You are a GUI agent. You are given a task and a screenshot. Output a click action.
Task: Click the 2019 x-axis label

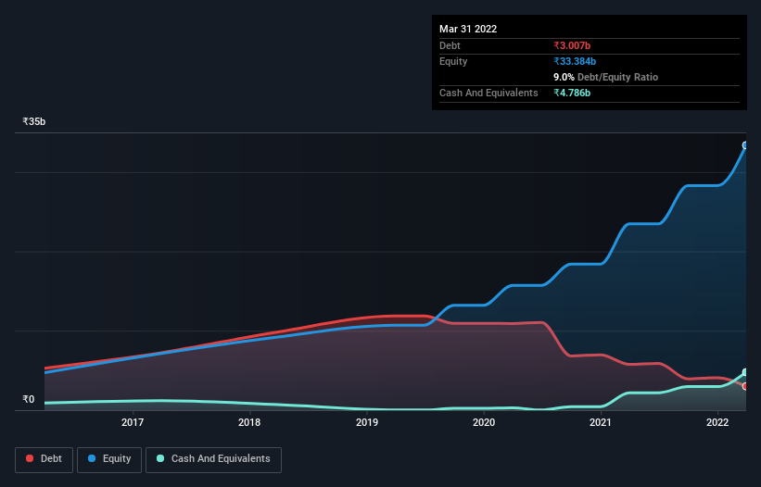(367, 422)
